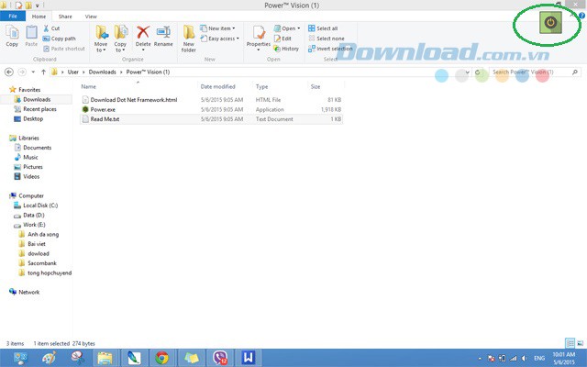Open the Easy access dropdown
This screenshot has width=587, height=367.
point(224,39)
